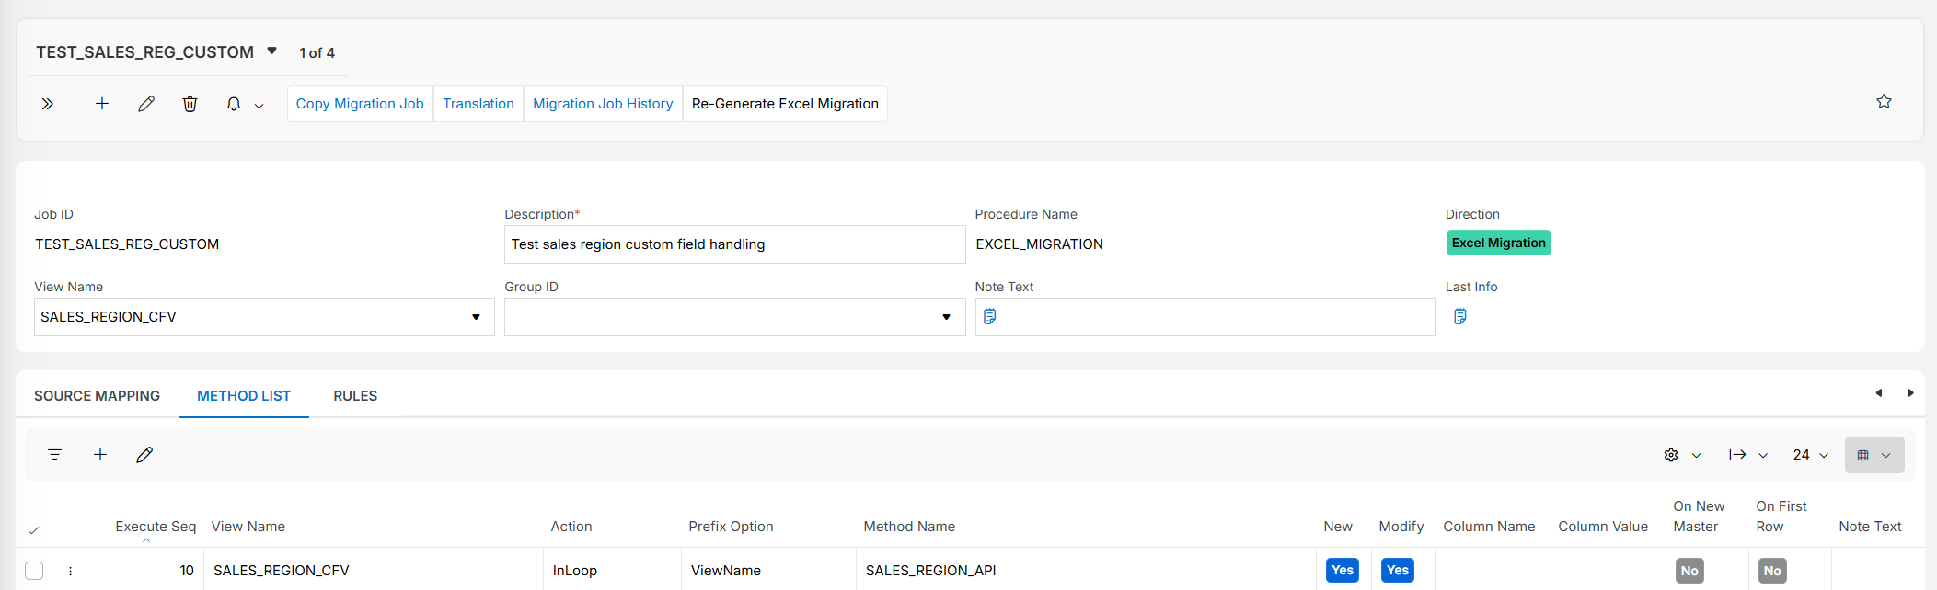Image resolution: width=1937 pixels, height=590 pixels.
Task: Sort by Prefix Option column header
Action: click(x=731, y=527)
